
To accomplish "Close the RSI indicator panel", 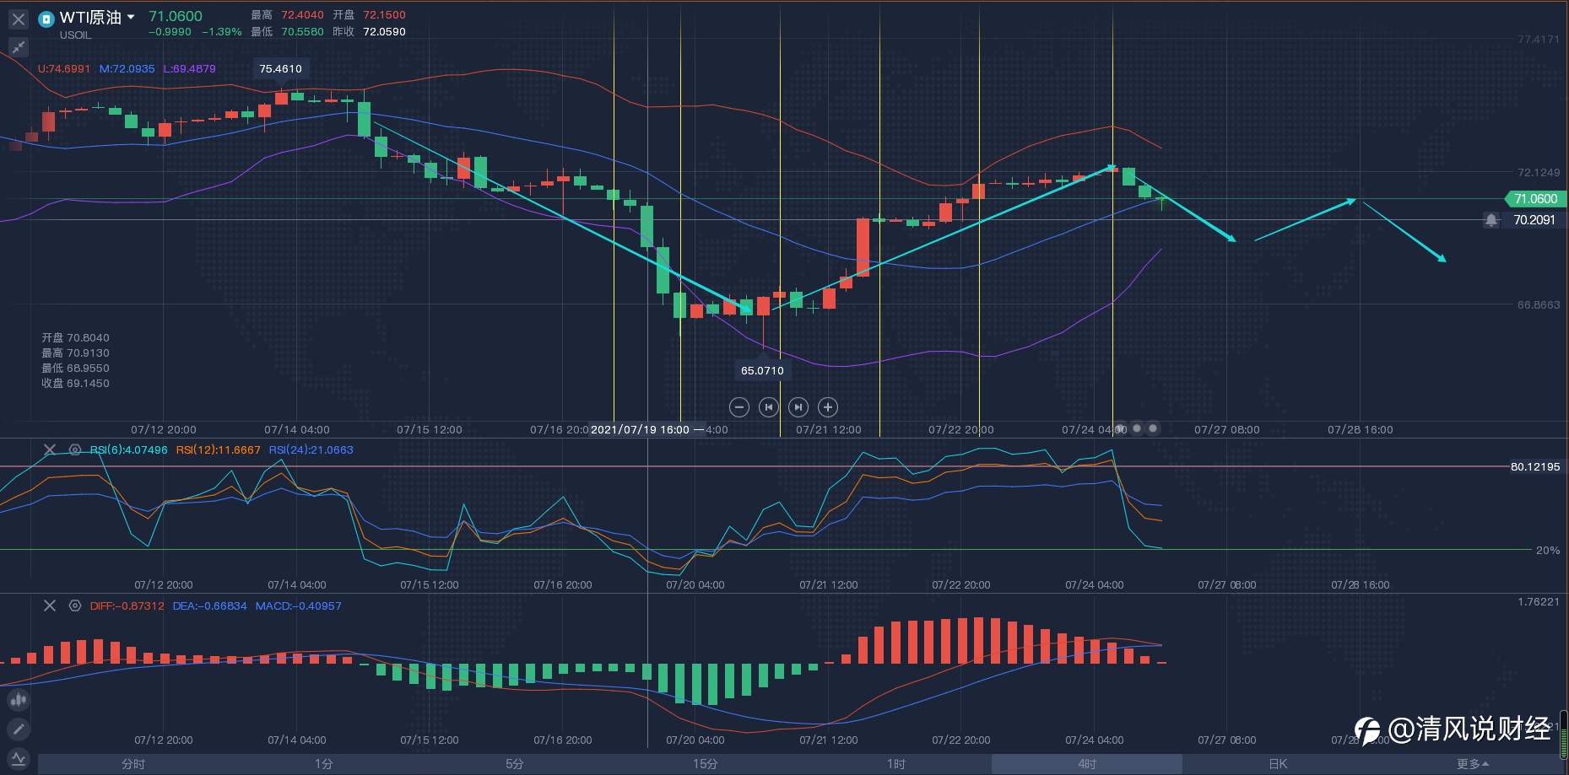I will click(x=50, y=449).
